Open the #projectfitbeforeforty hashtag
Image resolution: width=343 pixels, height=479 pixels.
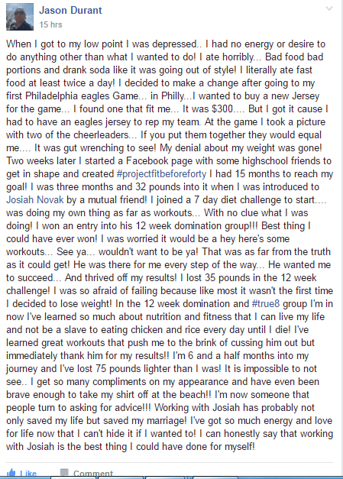[x=162, y=174]
